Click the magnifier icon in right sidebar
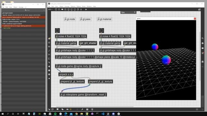The height and width of the screenshot is (116, 207). pos(202,38)
